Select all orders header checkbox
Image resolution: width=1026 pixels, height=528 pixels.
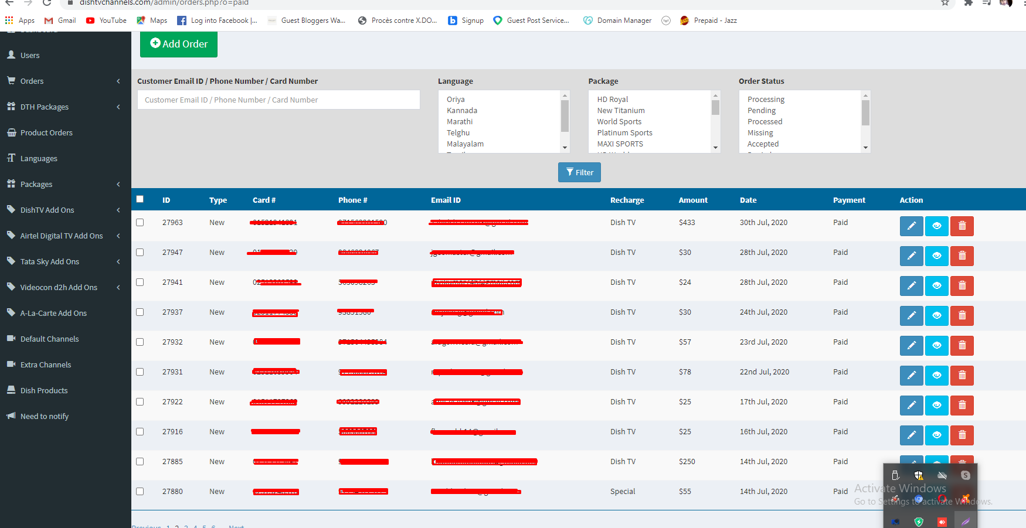140,199
